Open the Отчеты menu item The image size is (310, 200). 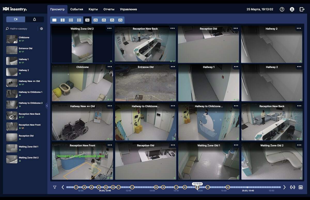click(x=109, y=9)
